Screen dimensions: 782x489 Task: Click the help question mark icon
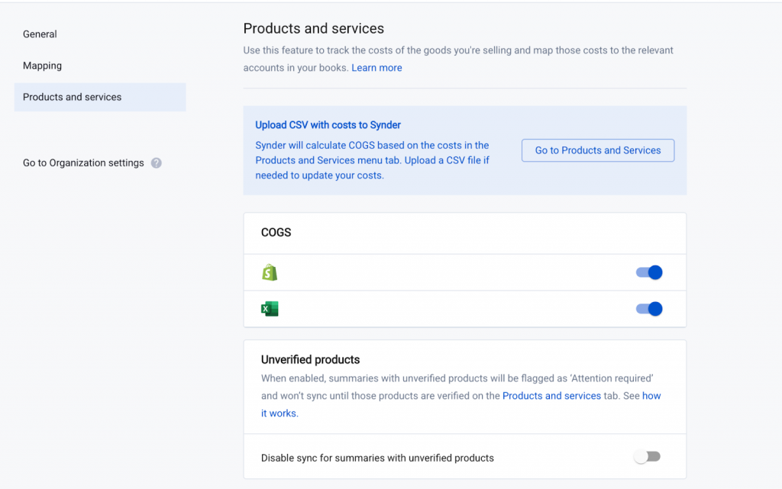click(156, 162)
